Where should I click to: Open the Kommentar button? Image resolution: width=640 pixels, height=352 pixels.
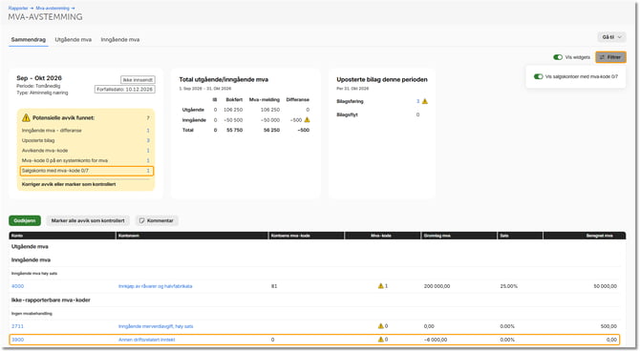click(x=157, y=220)
